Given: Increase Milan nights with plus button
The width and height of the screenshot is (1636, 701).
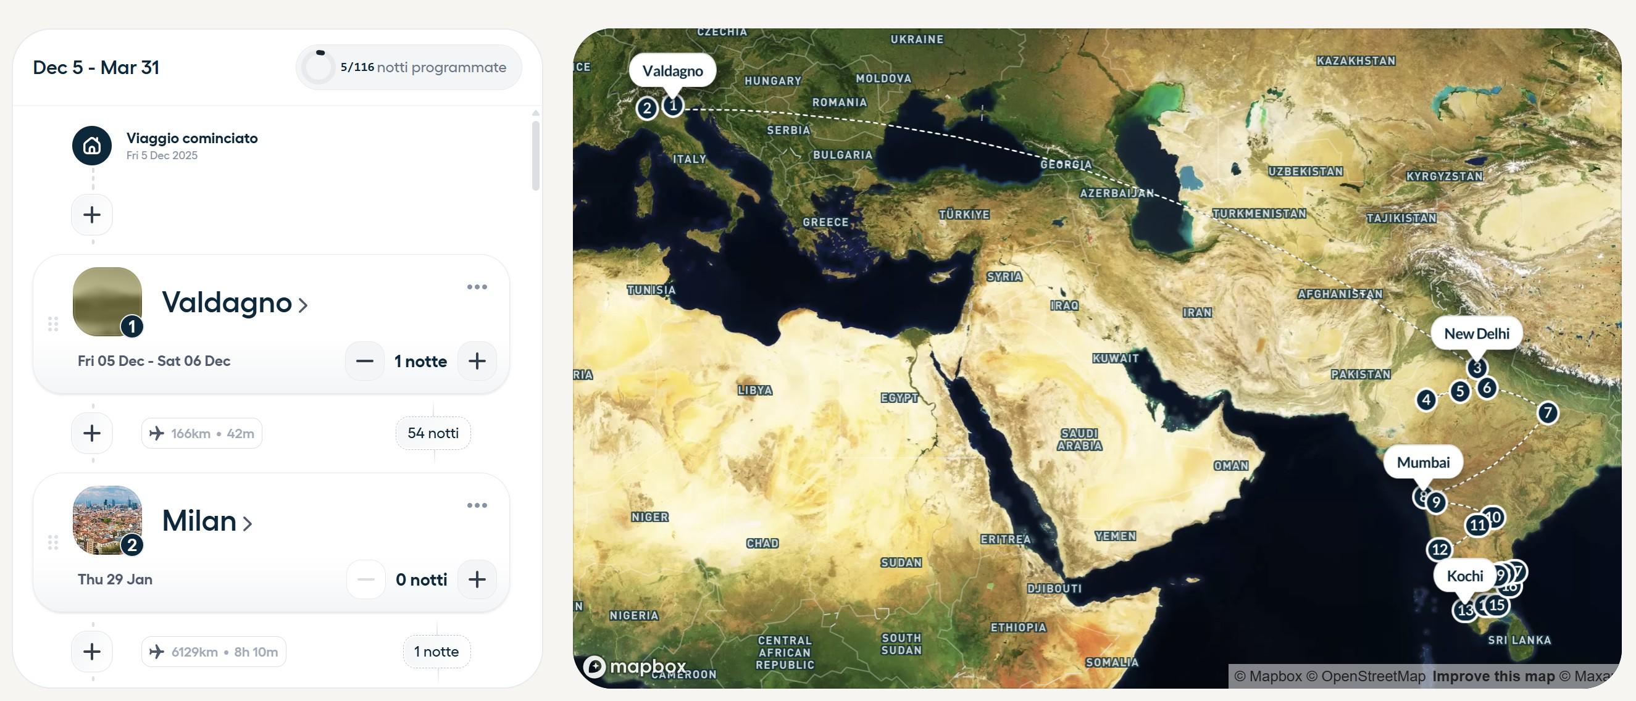Looking at the screenshot, I should (477, 579).
